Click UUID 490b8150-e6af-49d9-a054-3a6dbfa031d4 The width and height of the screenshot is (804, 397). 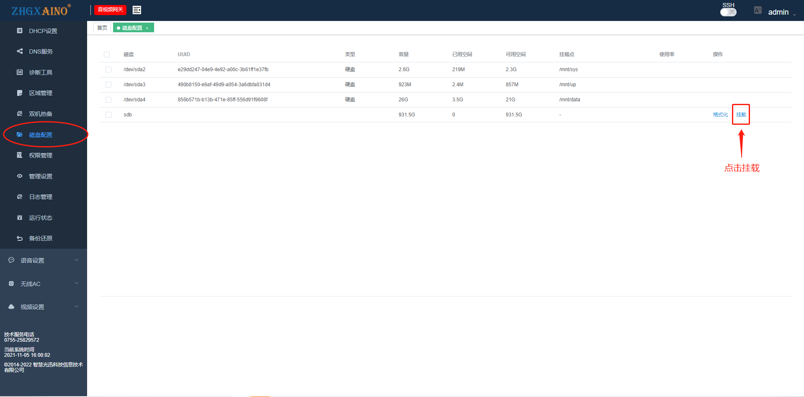point(224,85)
